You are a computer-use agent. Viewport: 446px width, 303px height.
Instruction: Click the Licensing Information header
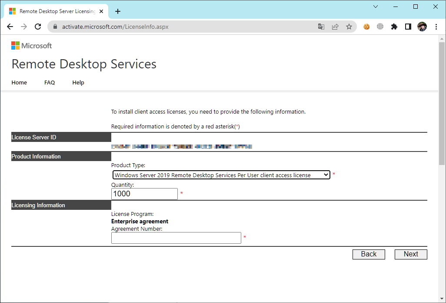61,205
